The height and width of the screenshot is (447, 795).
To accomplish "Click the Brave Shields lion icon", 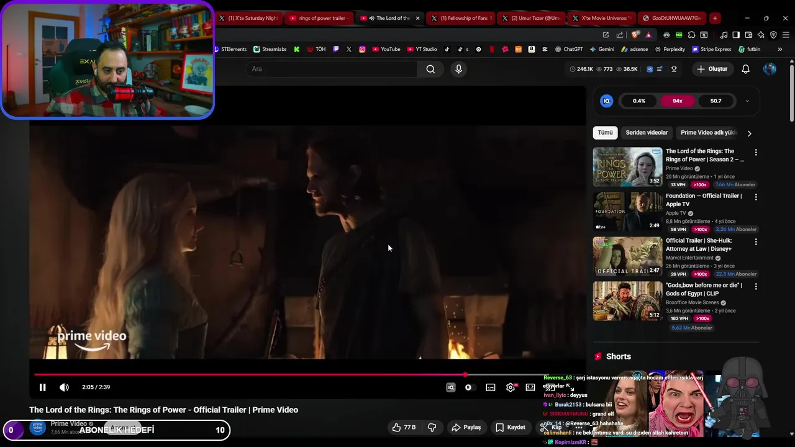I will [635, 35].
